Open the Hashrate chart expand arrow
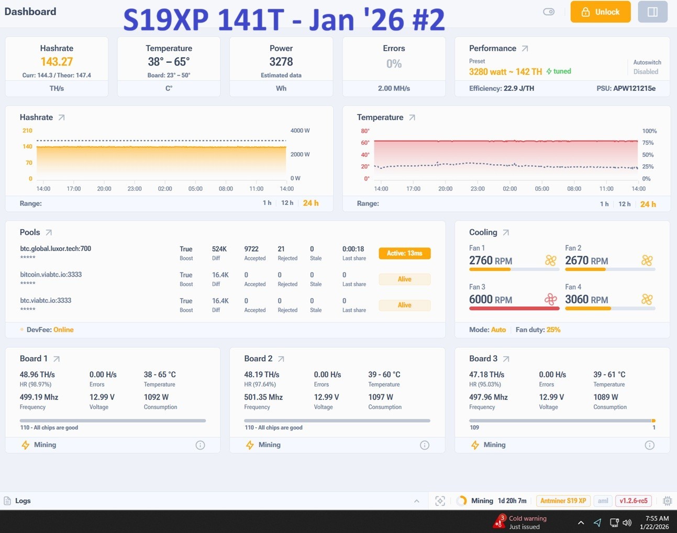This screenshot has height=533, width=677. coord(61,117)
